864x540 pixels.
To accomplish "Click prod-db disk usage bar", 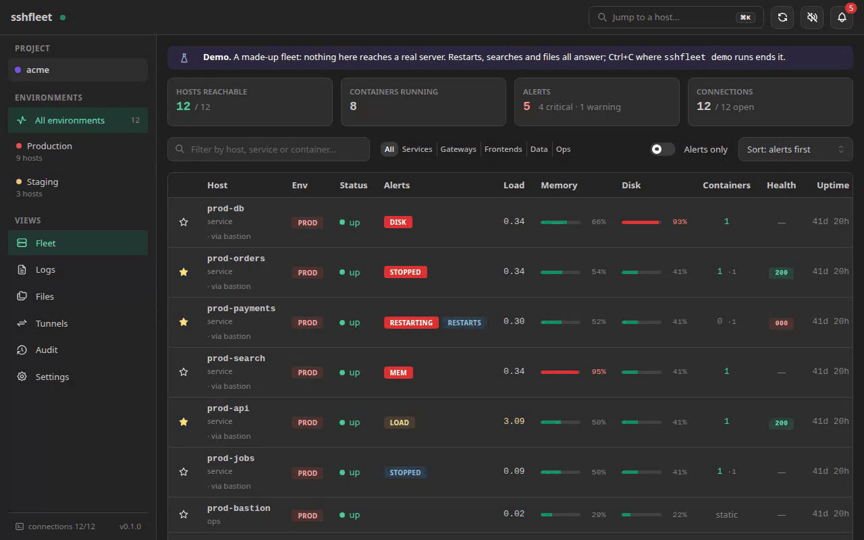I will [641, 222].
